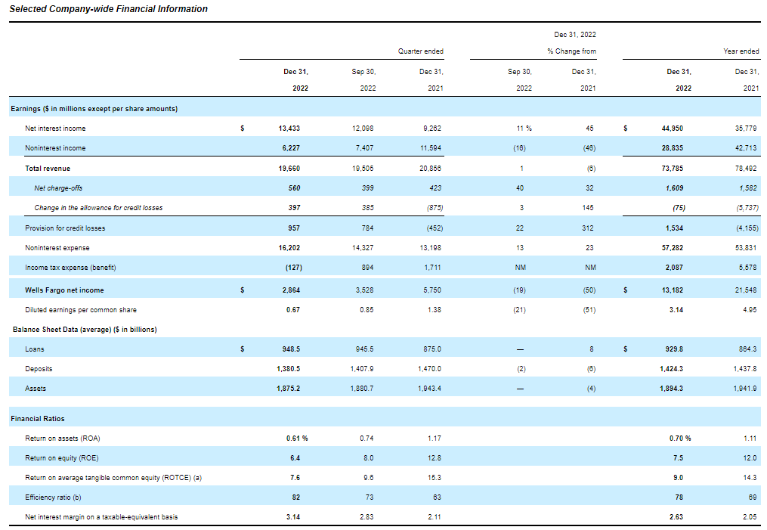Select net interest income value 12,098

click(363, 129)
